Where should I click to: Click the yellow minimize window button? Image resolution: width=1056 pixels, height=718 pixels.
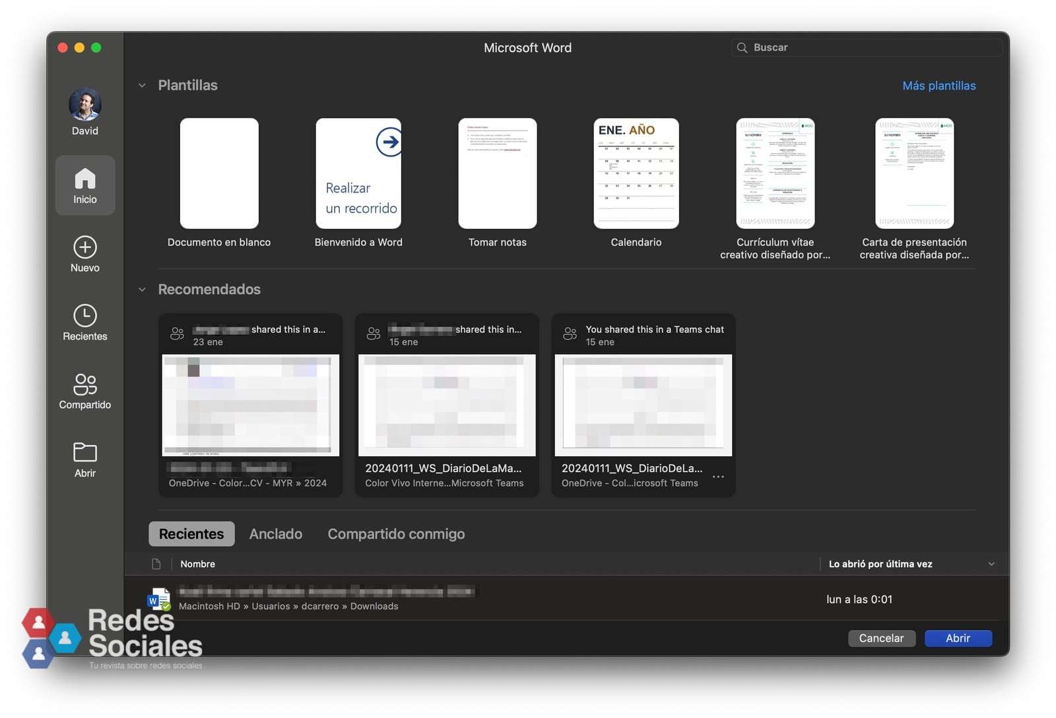pos(79,47)
